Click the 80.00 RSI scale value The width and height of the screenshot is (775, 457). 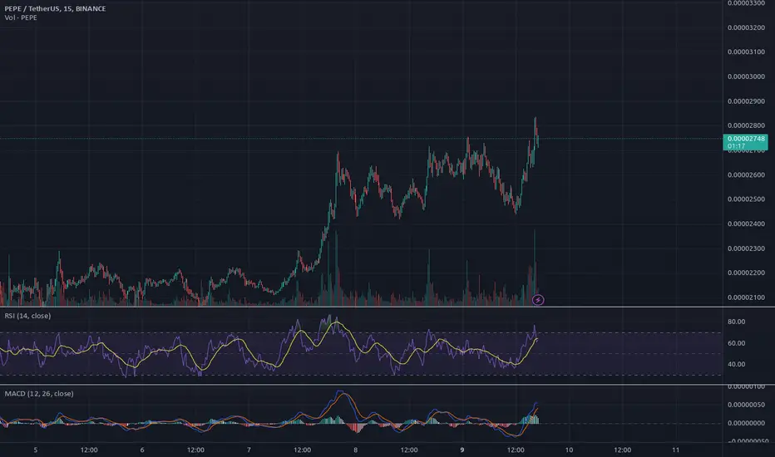point(737,322)
